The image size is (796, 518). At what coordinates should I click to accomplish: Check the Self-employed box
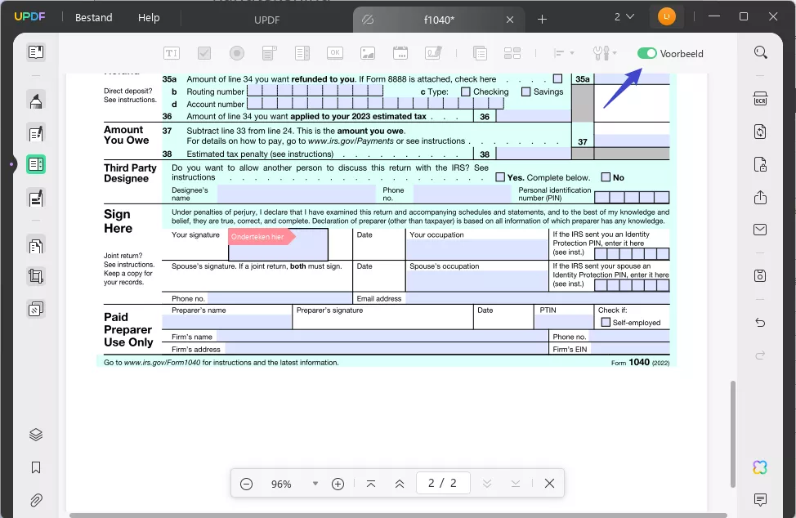[604, 322]
